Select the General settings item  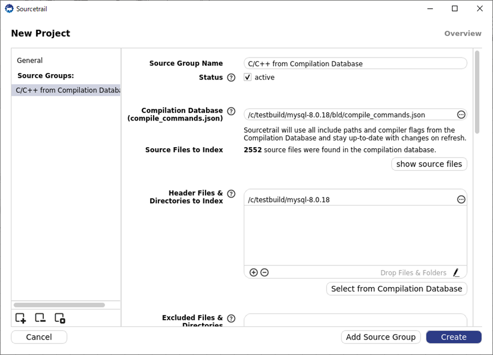[30, 60]
